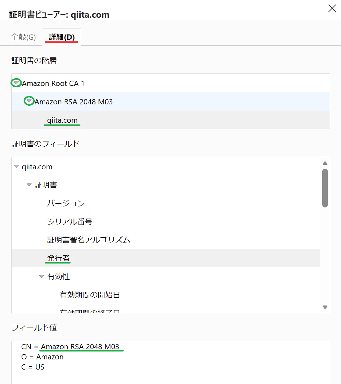Click the CN = Amazon RSA 2048 M03 value
341x384 pixels.
click(x=70, y=347)
